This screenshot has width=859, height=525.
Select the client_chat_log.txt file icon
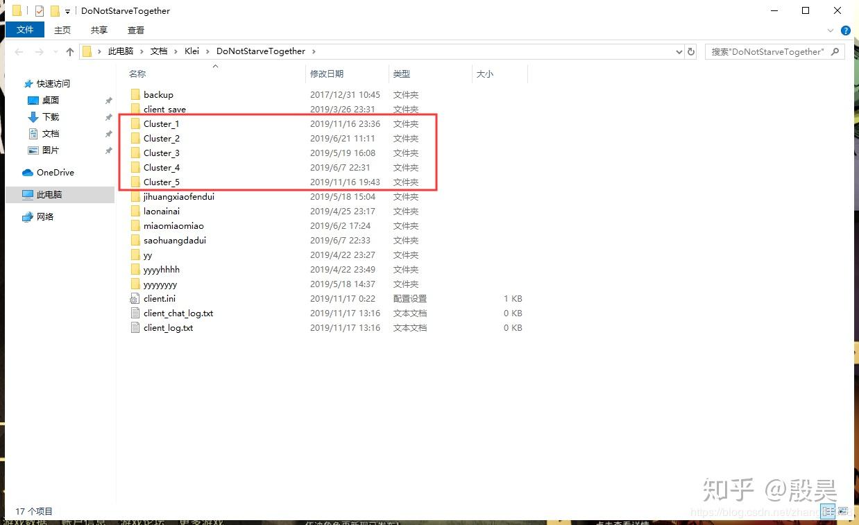tap(135, 313)
